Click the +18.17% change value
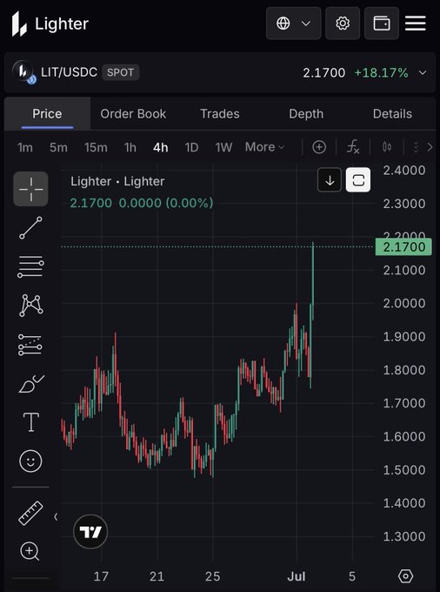440x592 pixels. pyautogui.click(x=381, y=72)
